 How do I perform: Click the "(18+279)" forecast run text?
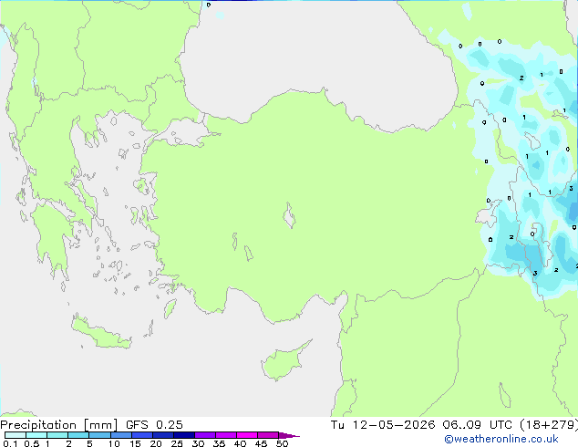coord(549,425)
